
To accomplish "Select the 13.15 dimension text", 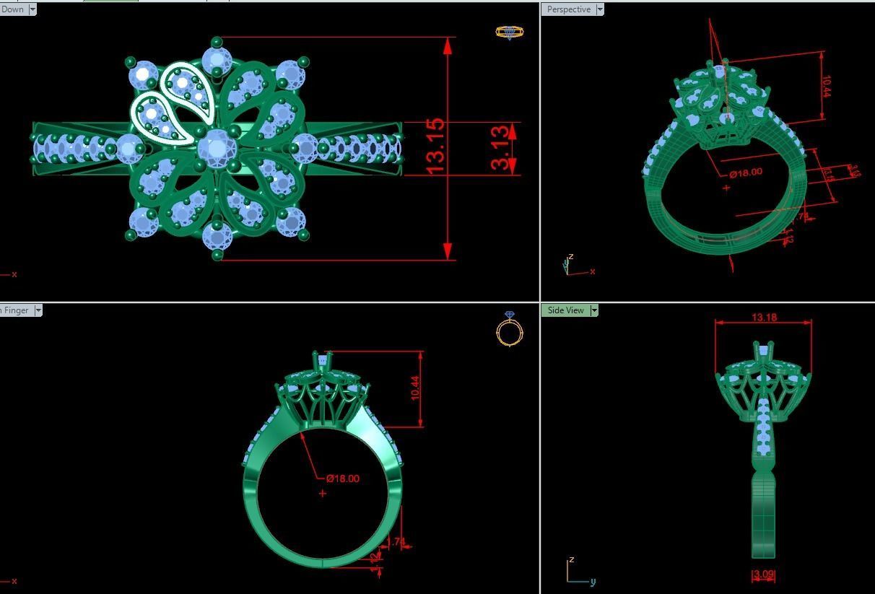I will tap(435, 147).
